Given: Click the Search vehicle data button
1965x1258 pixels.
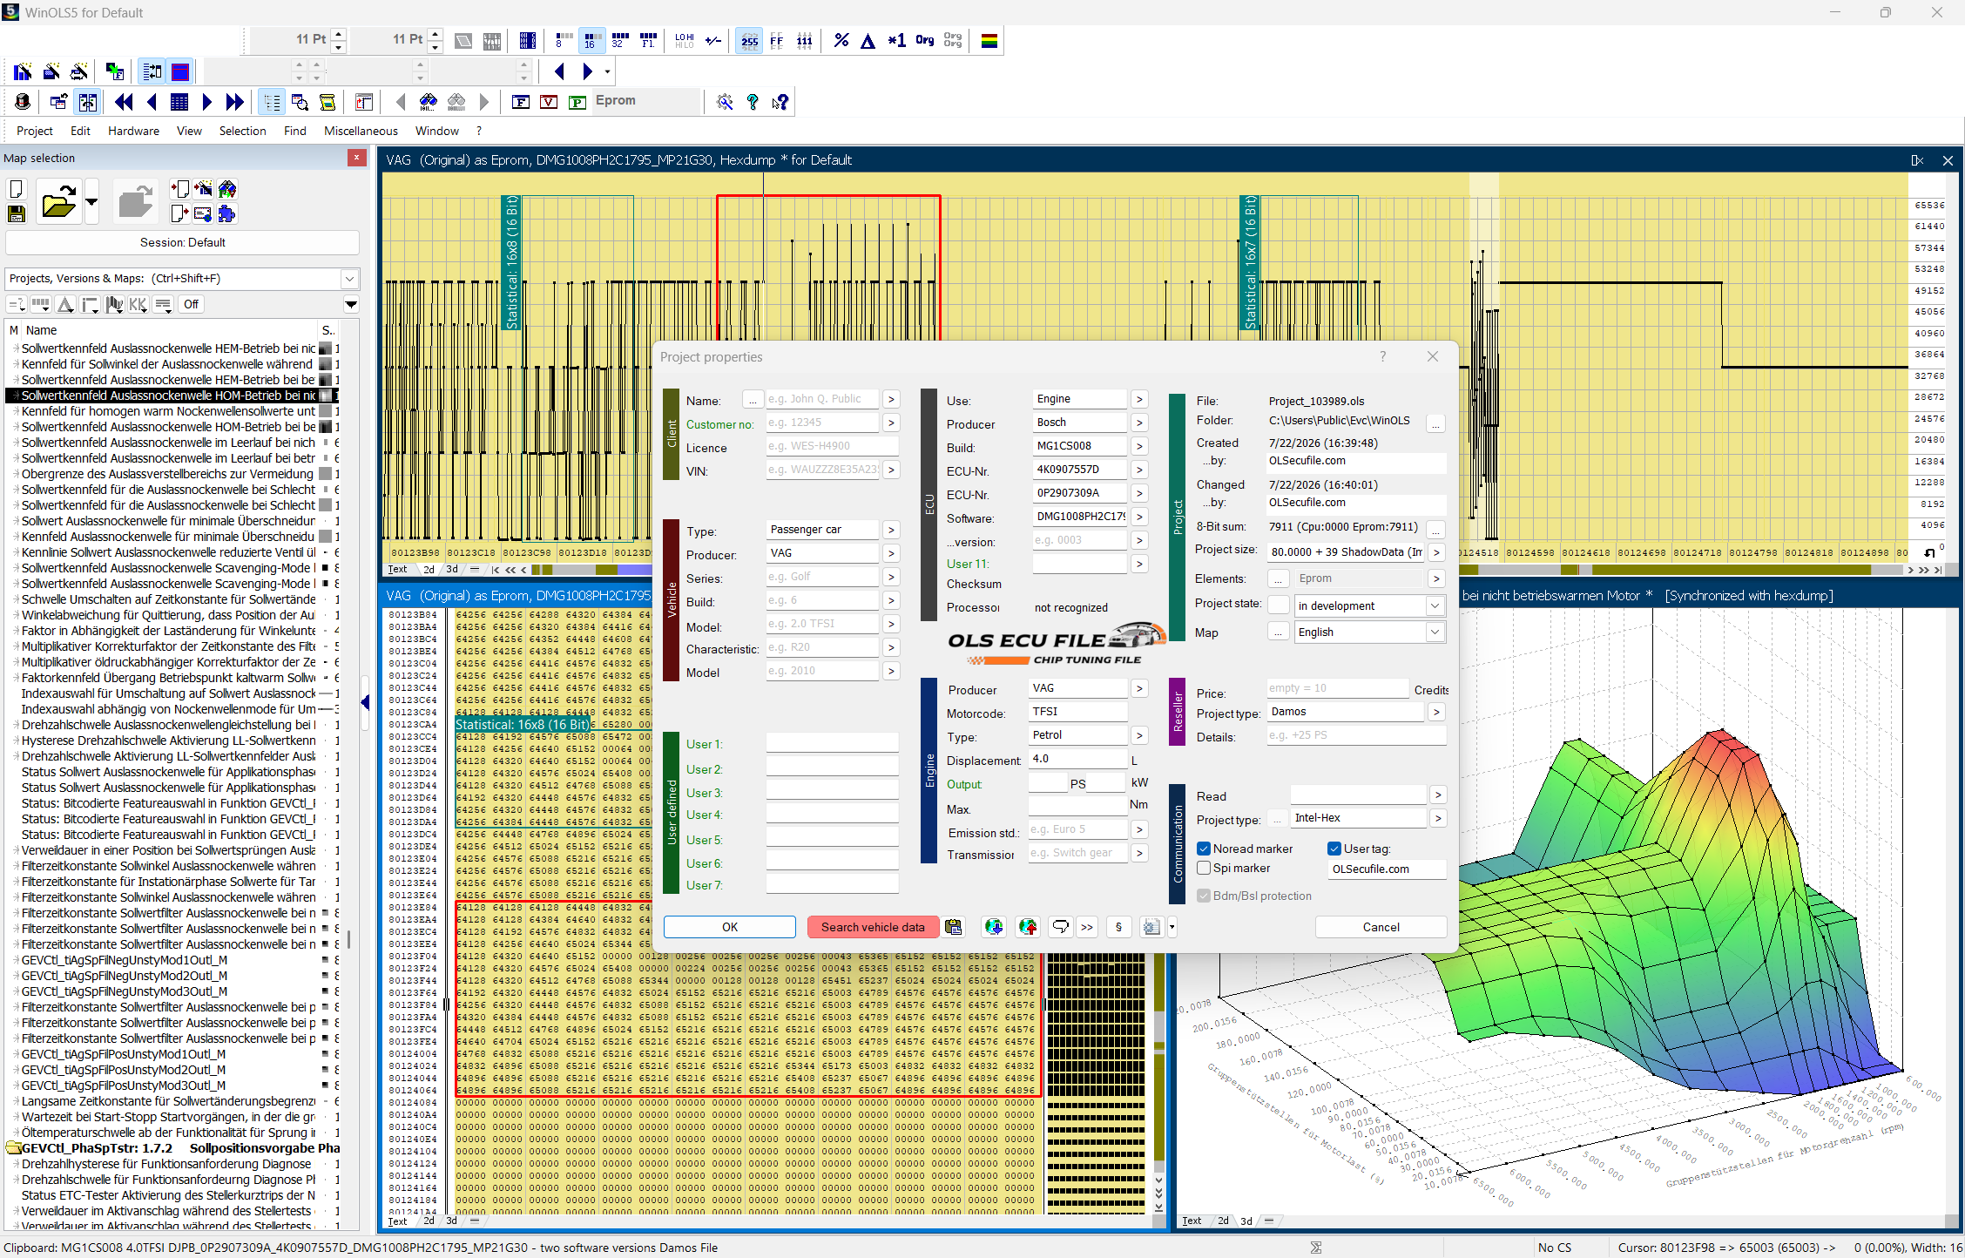Looking at the screenshot, I should pos(873,927).
